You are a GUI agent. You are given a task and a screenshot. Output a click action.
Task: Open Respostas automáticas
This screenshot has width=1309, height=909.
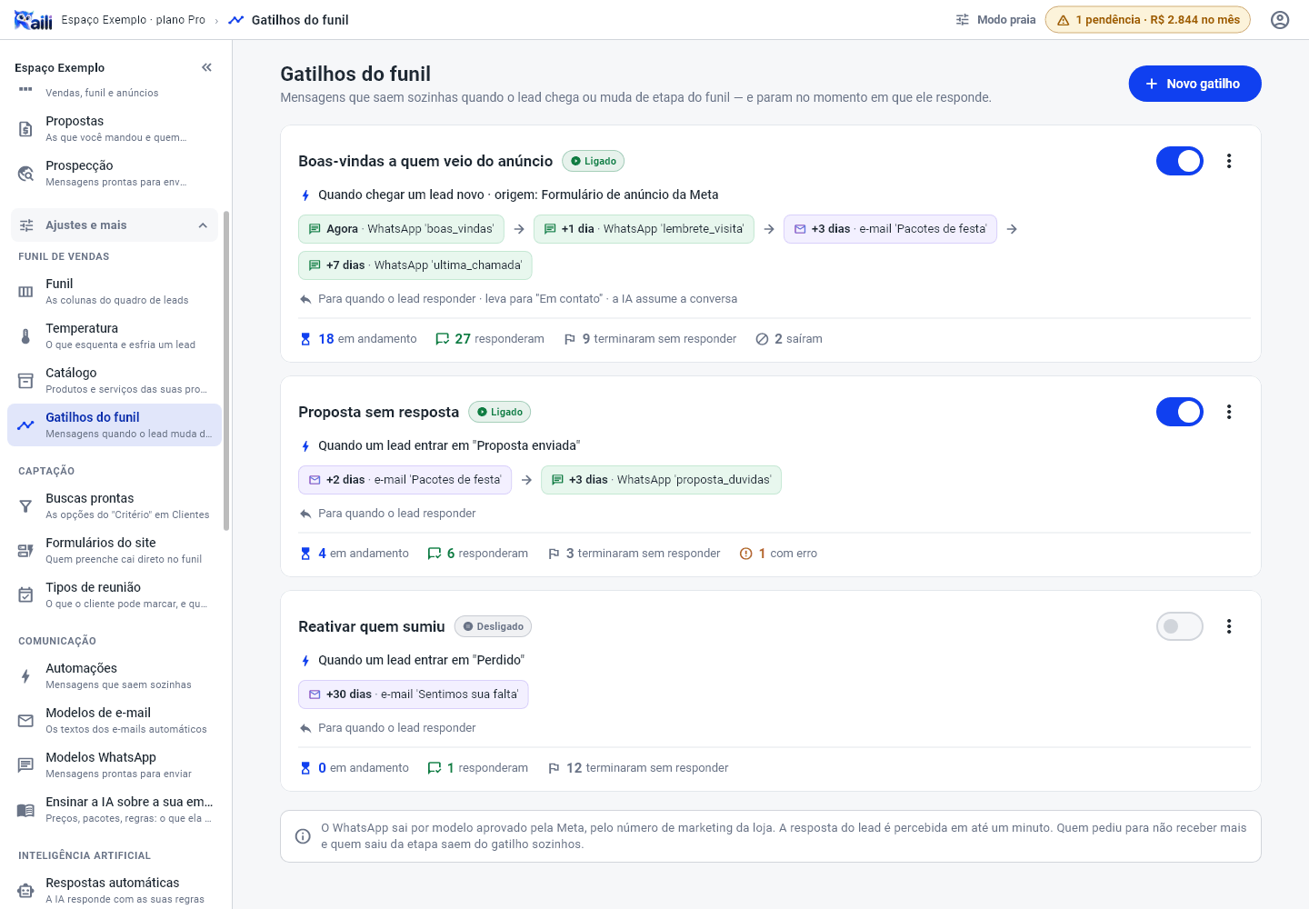(x=115, y=890)
